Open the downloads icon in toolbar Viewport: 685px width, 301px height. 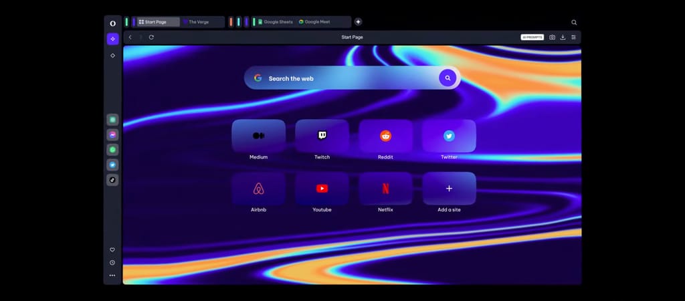[x=563, y=37]
